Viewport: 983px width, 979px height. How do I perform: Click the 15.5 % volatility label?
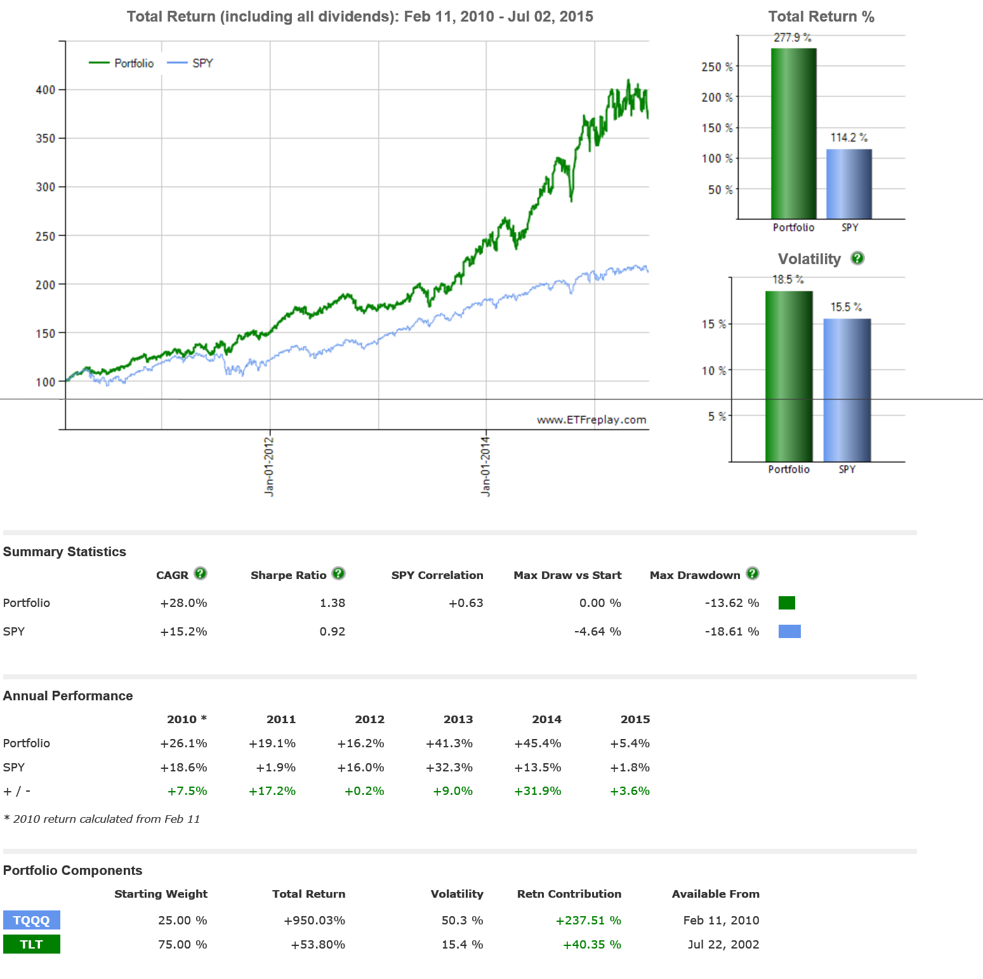coord(847,307)
